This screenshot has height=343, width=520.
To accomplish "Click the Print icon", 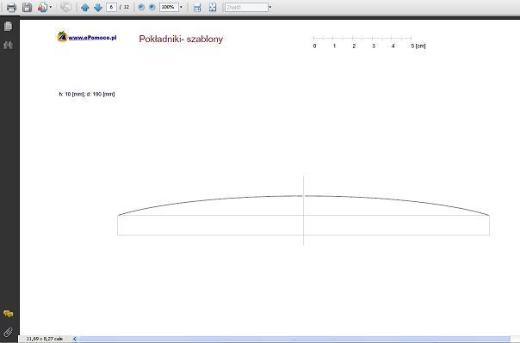I will pyautogui.click(x=11, y=7).
